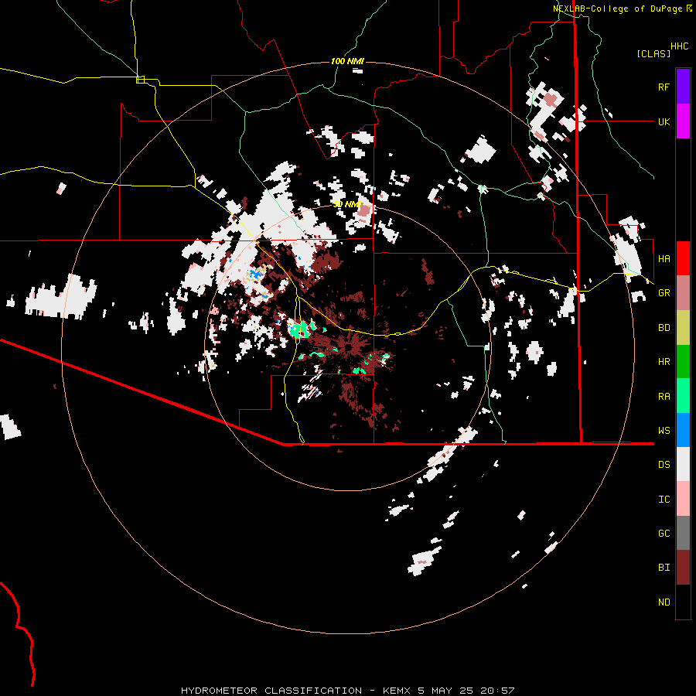This screenshot has height=696, width=696.
Task: Click the small yellow square map marker
Action: (x=140, y=80)
